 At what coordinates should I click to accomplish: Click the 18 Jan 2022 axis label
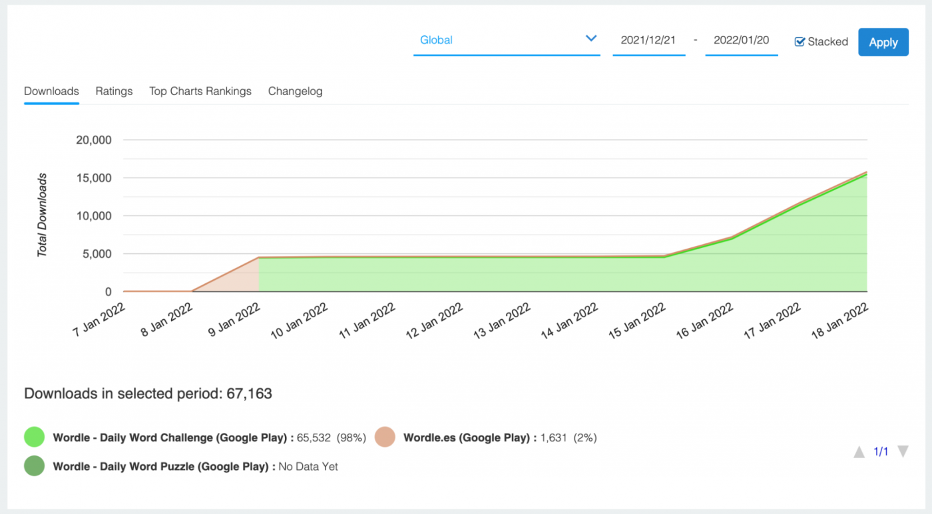click(840, 320)
